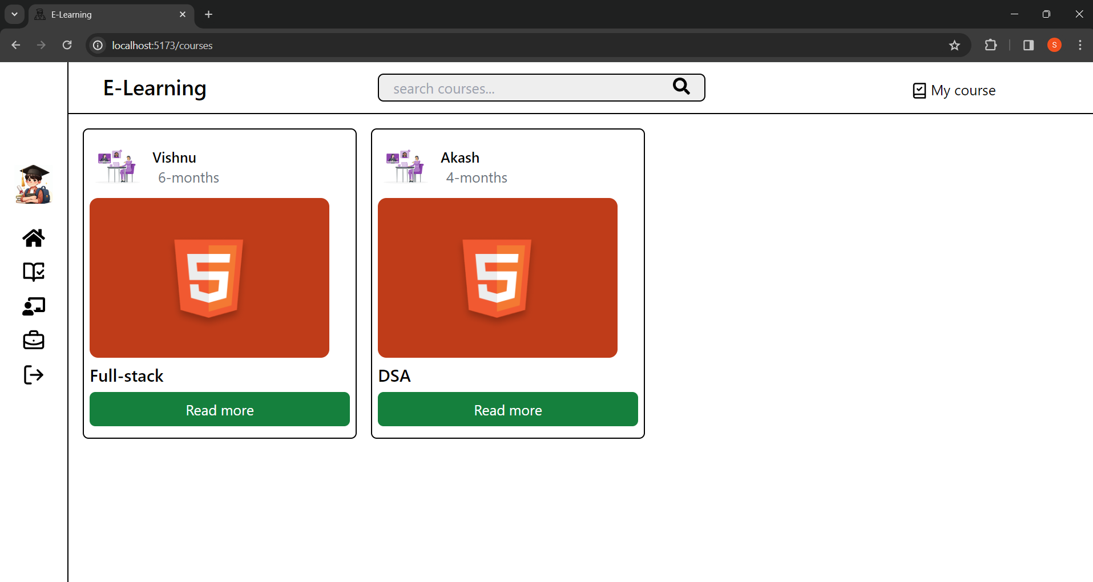Select the instructor teaching icon in sidebar
Image resolution: width=1093 pixels, height=582 pixels.
[34, 306]
